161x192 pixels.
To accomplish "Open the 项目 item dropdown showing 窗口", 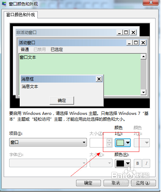I will pos(48,142).
